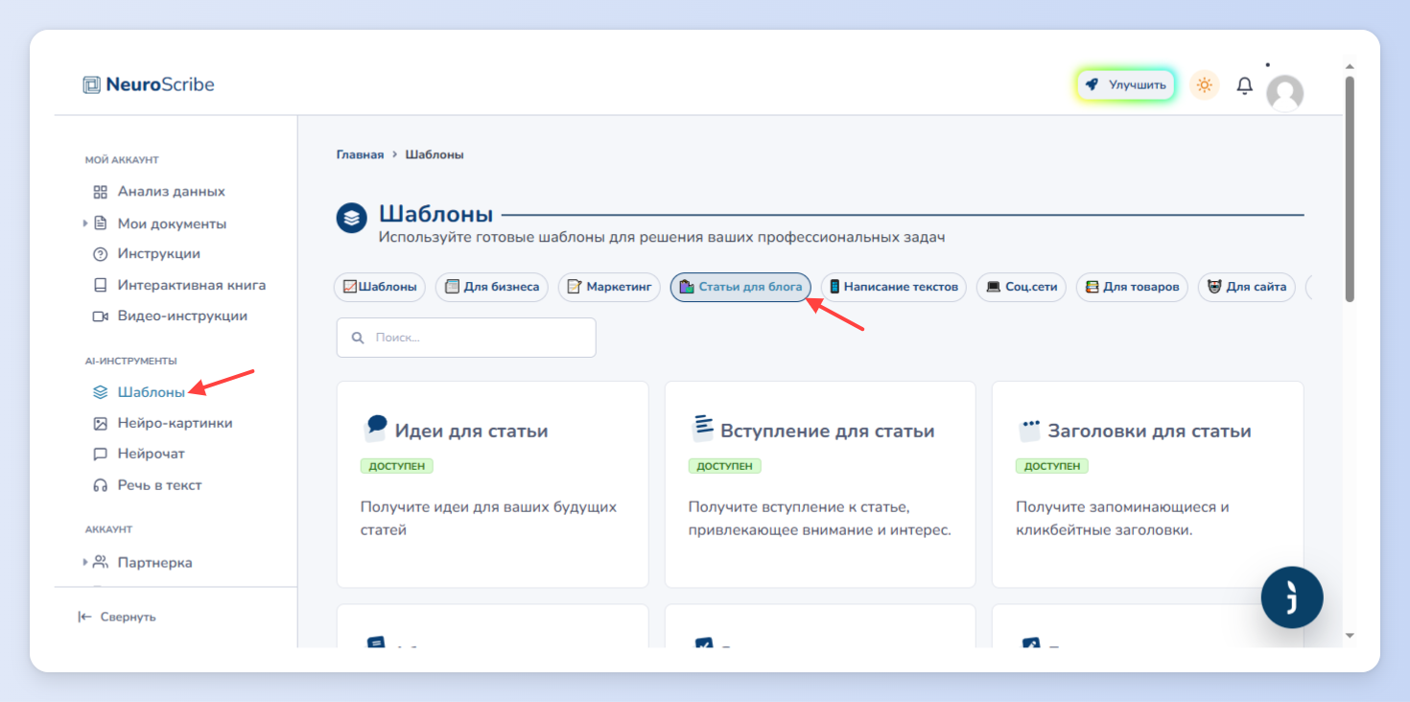Click the magnifier icon in search box
The image size is (1410, 702).
click(x=358, y=338)
